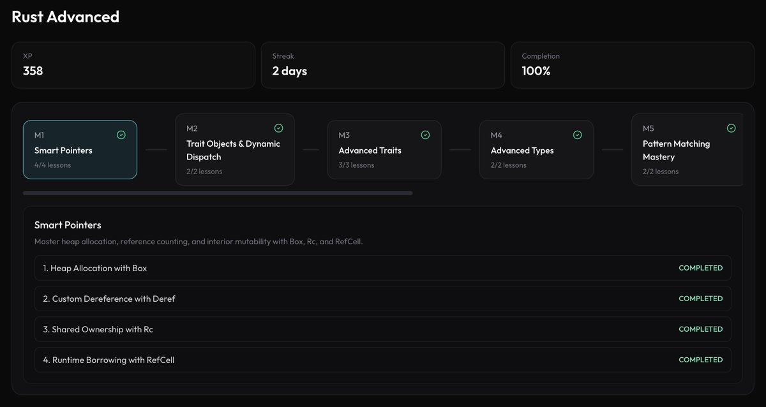Click the Rust Advanced page title
The height and width of the screenshot is (407, 766).
click(65, 17)
